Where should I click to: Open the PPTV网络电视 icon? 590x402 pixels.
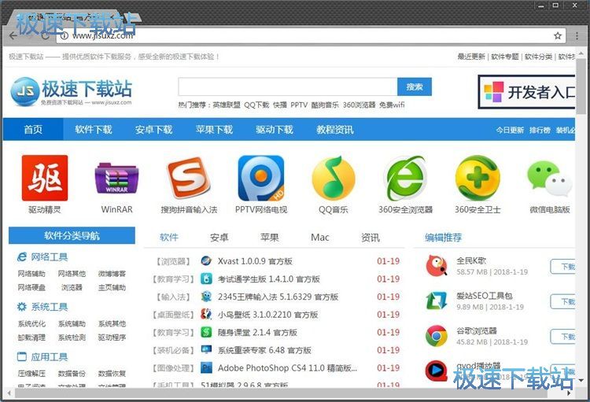point(261,178)
